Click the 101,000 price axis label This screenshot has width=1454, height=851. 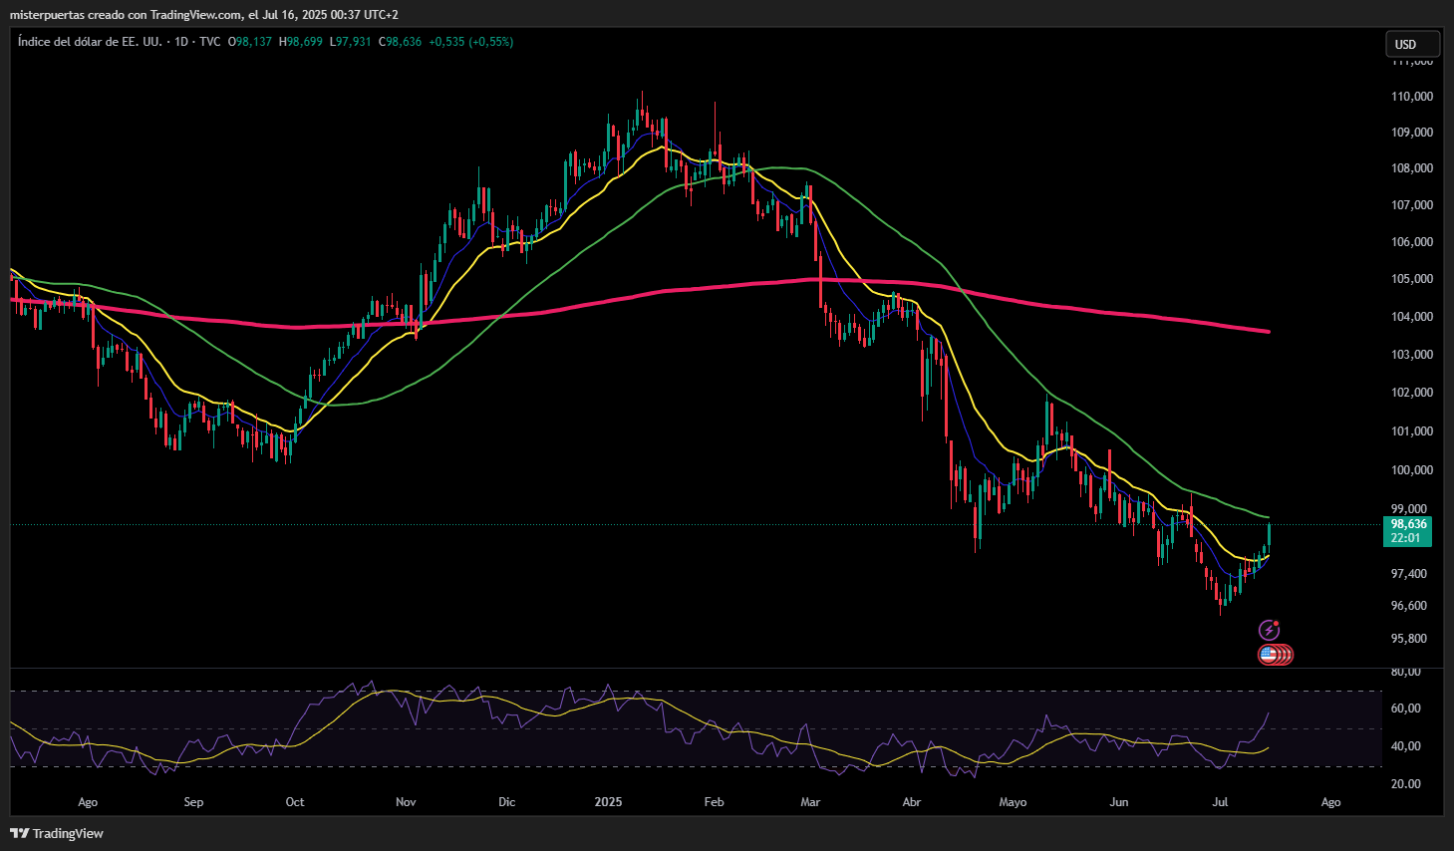pyautogui.click(x=1412, y=431)
